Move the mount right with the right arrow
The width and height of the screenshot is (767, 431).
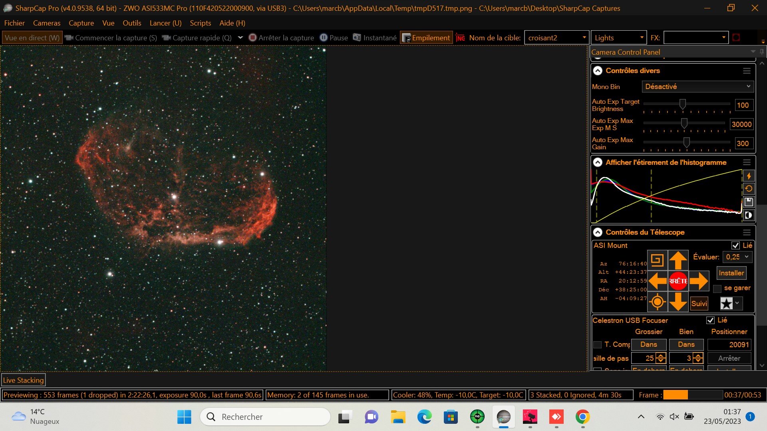point(699,281)
